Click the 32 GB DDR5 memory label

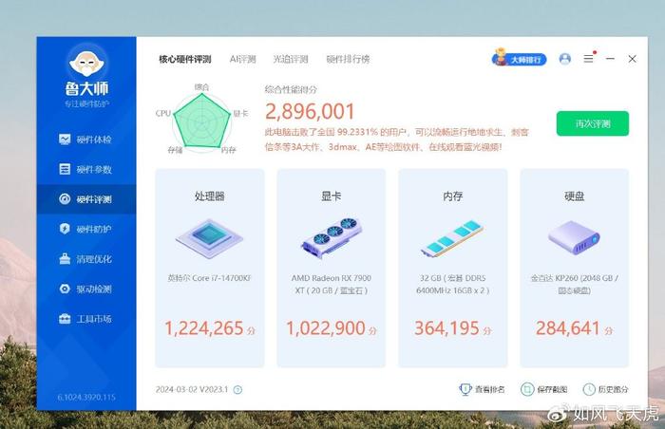pos(452,285)
